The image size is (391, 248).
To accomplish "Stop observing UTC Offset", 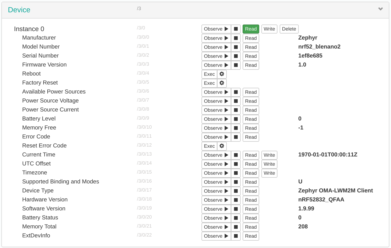I will pos(236,164).
